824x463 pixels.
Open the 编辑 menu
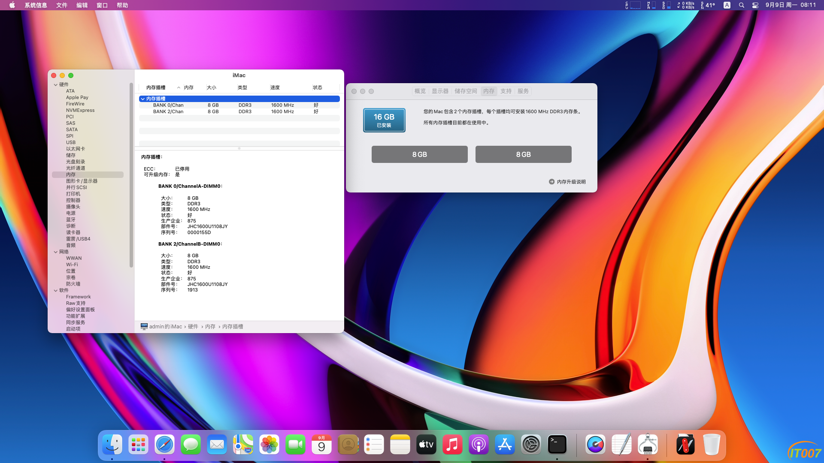(x=82, y=5)
